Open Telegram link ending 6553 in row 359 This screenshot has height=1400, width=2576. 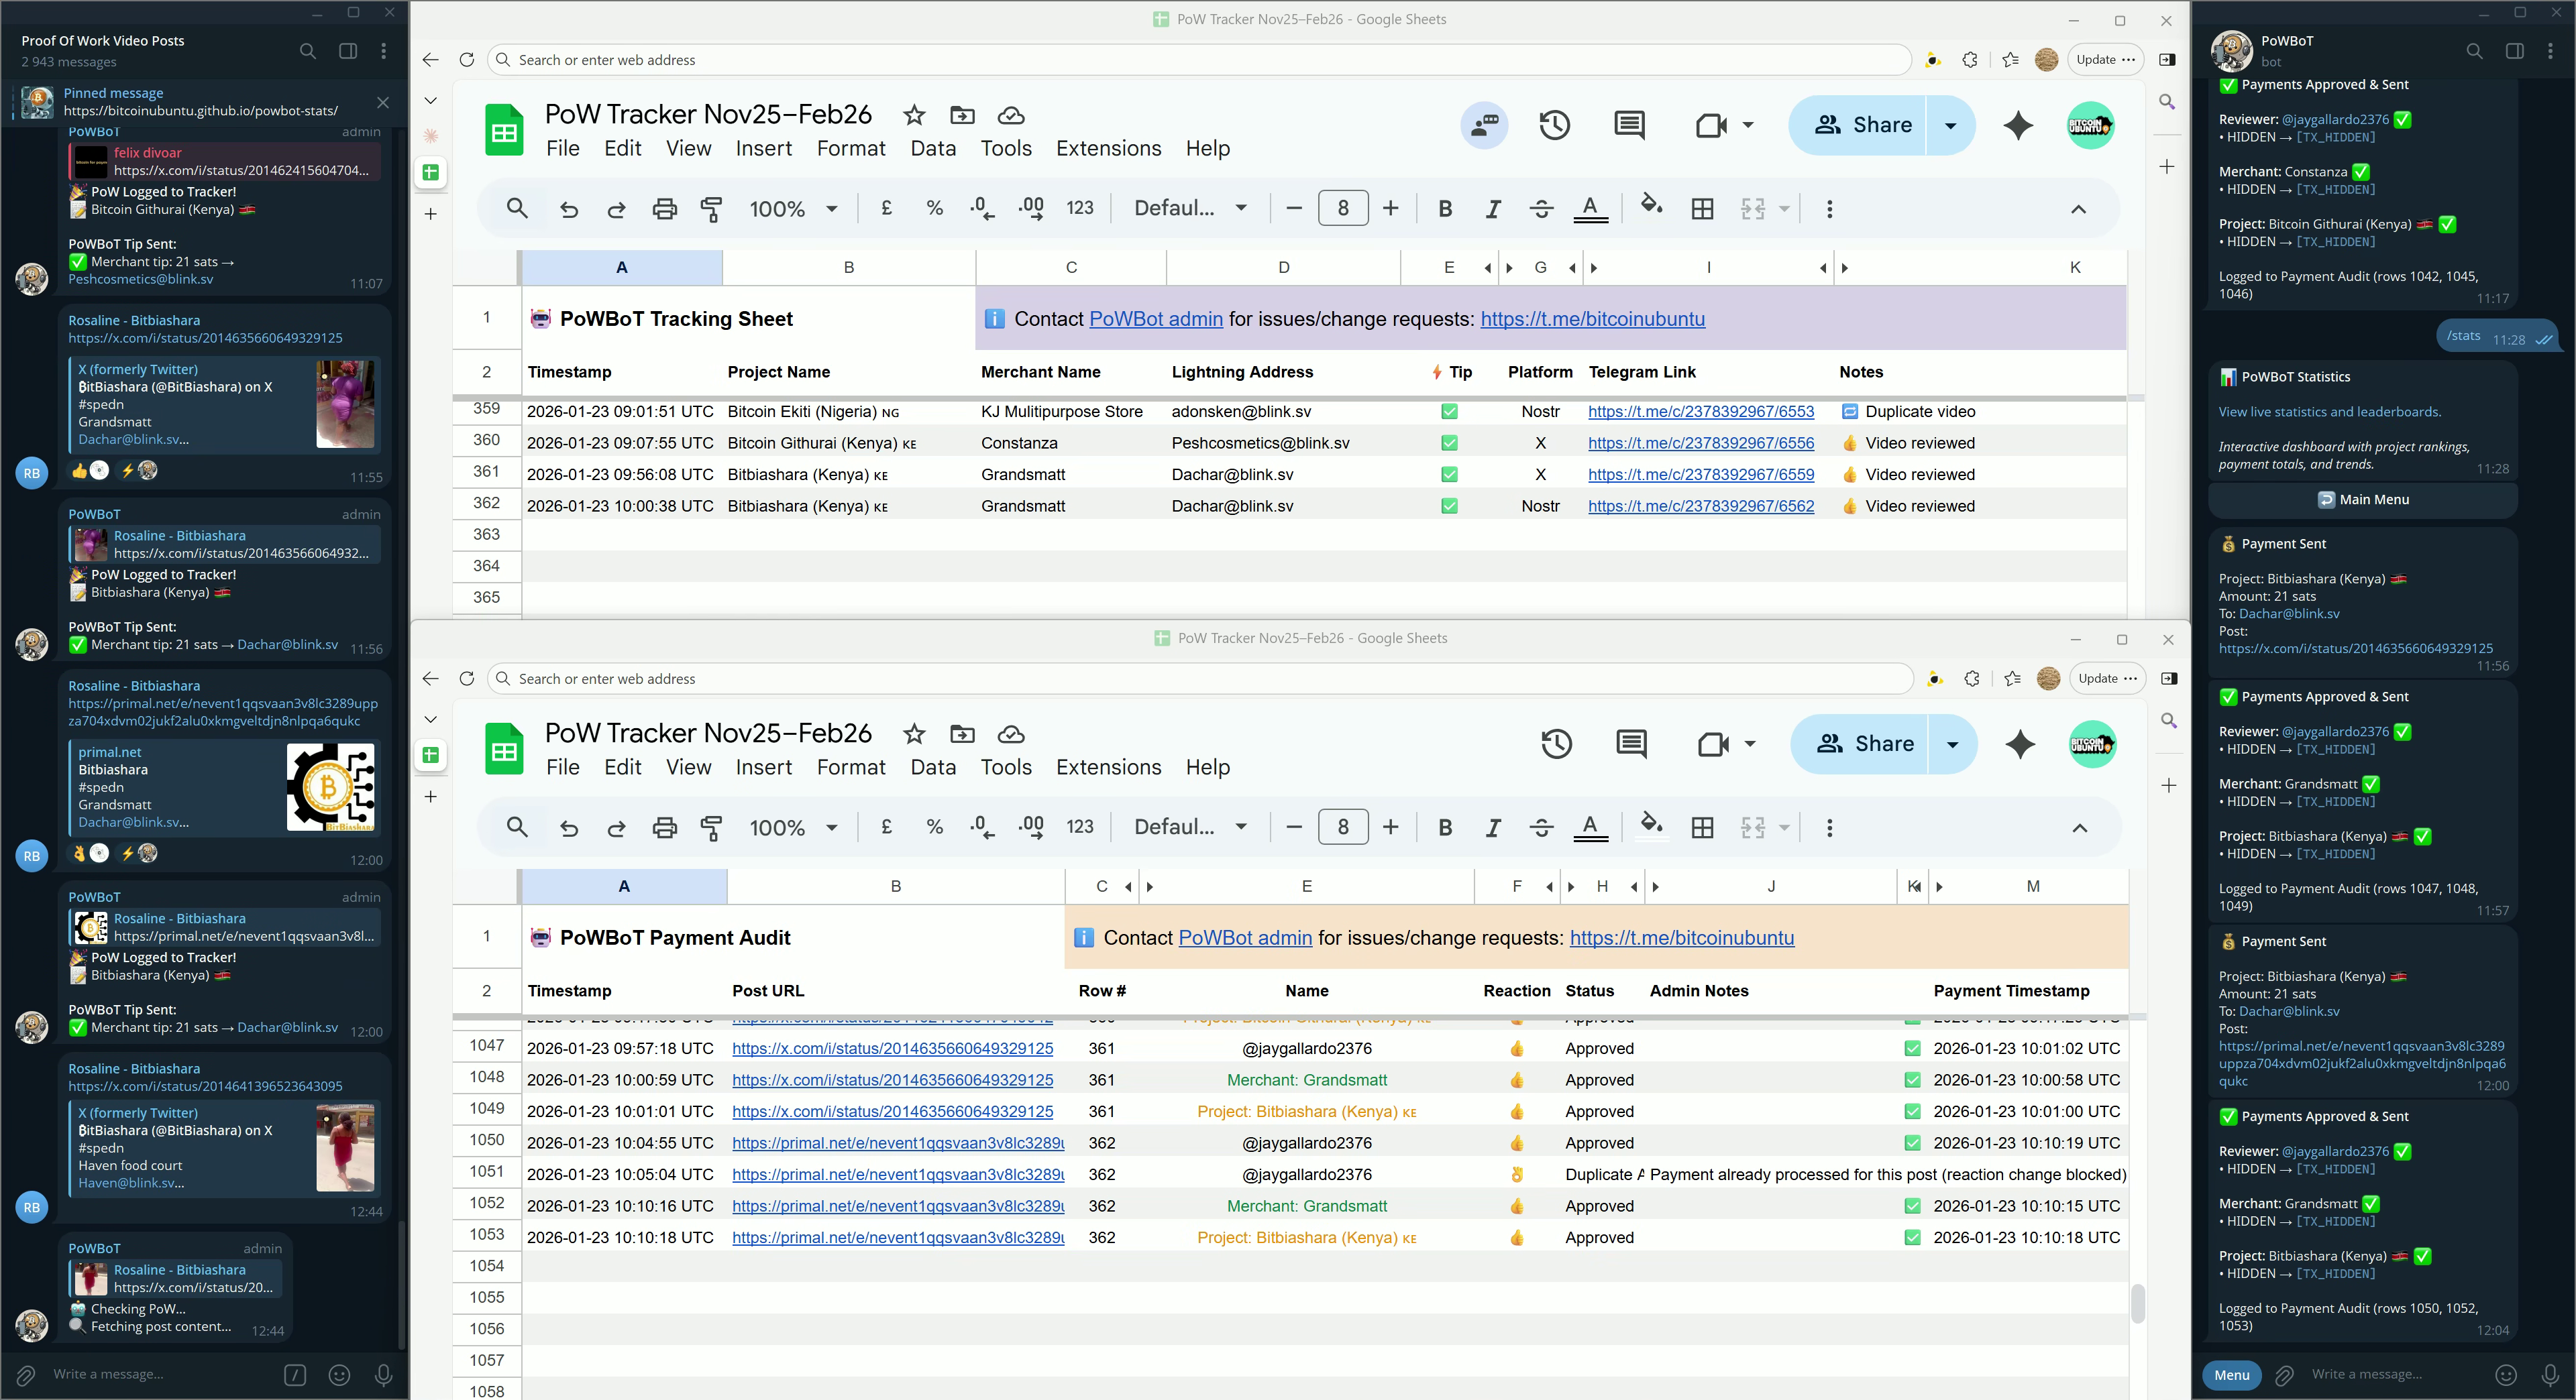click(1700, 412)
